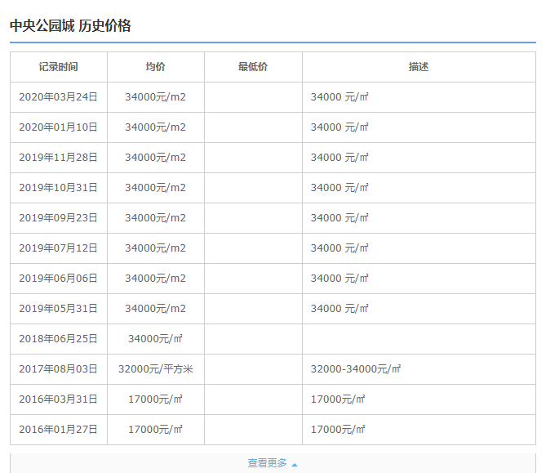Click the date 2017年08月03日

coord(58,369)
